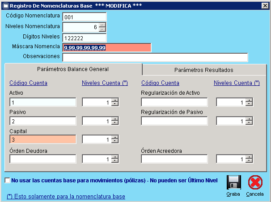
Task: Click the nomenclatura base footnote link
Action: (x=66, y=197)
